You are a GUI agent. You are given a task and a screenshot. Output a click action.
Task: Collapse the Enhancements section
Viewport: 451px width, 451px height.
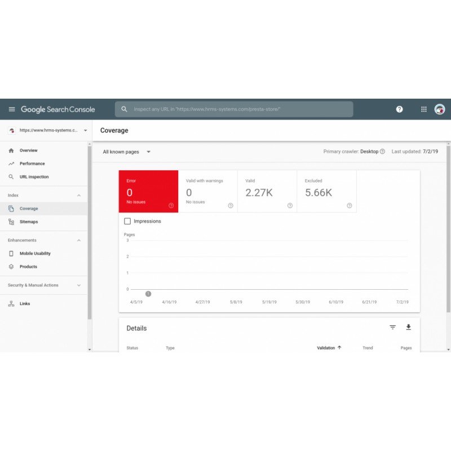pos(79,241)
